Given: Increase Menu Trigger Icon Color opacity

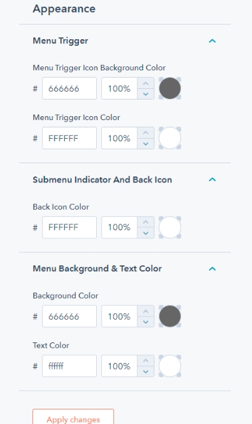Looking at the screenshot, I should [146, 133].
